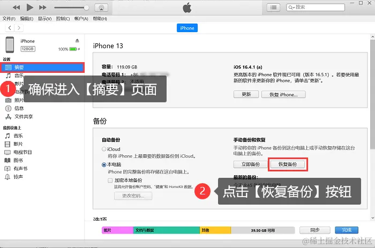Click the blue iPhone tab button
Viewport: 375px width, 248px height.
coord(187,28)
